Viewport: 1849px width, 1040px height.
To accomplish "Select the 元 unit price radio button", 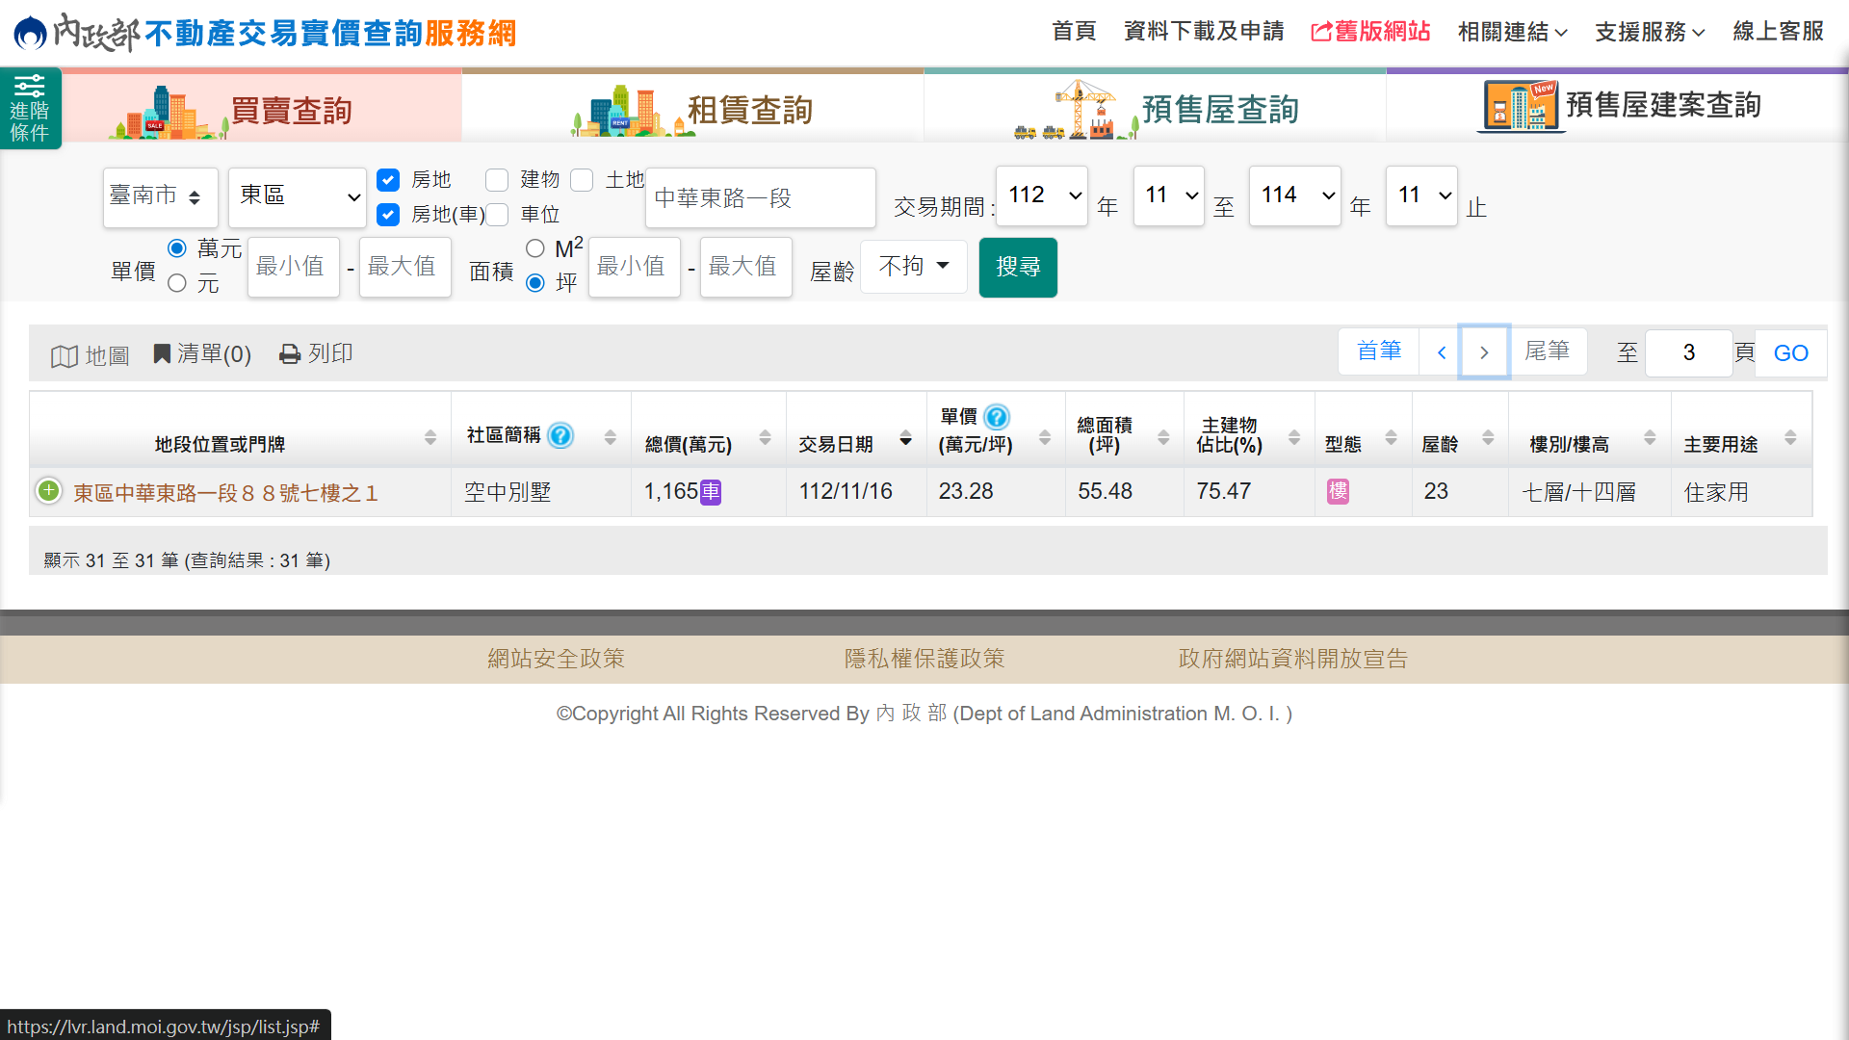I will [x=177, y=283].
